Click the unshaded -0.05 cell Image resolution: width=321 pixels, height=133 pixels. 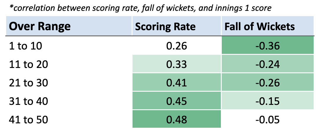click(x=267, y=120)
